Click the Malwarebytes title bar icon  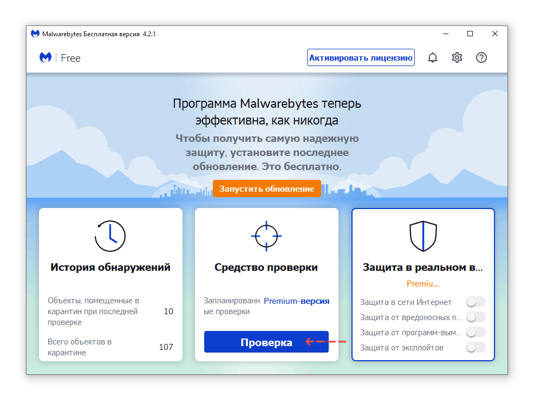pos(35,34)
